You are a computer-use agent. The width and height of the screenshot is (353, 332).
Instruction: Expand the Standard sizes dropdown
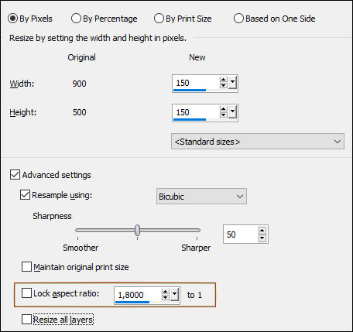click(258, 142)
